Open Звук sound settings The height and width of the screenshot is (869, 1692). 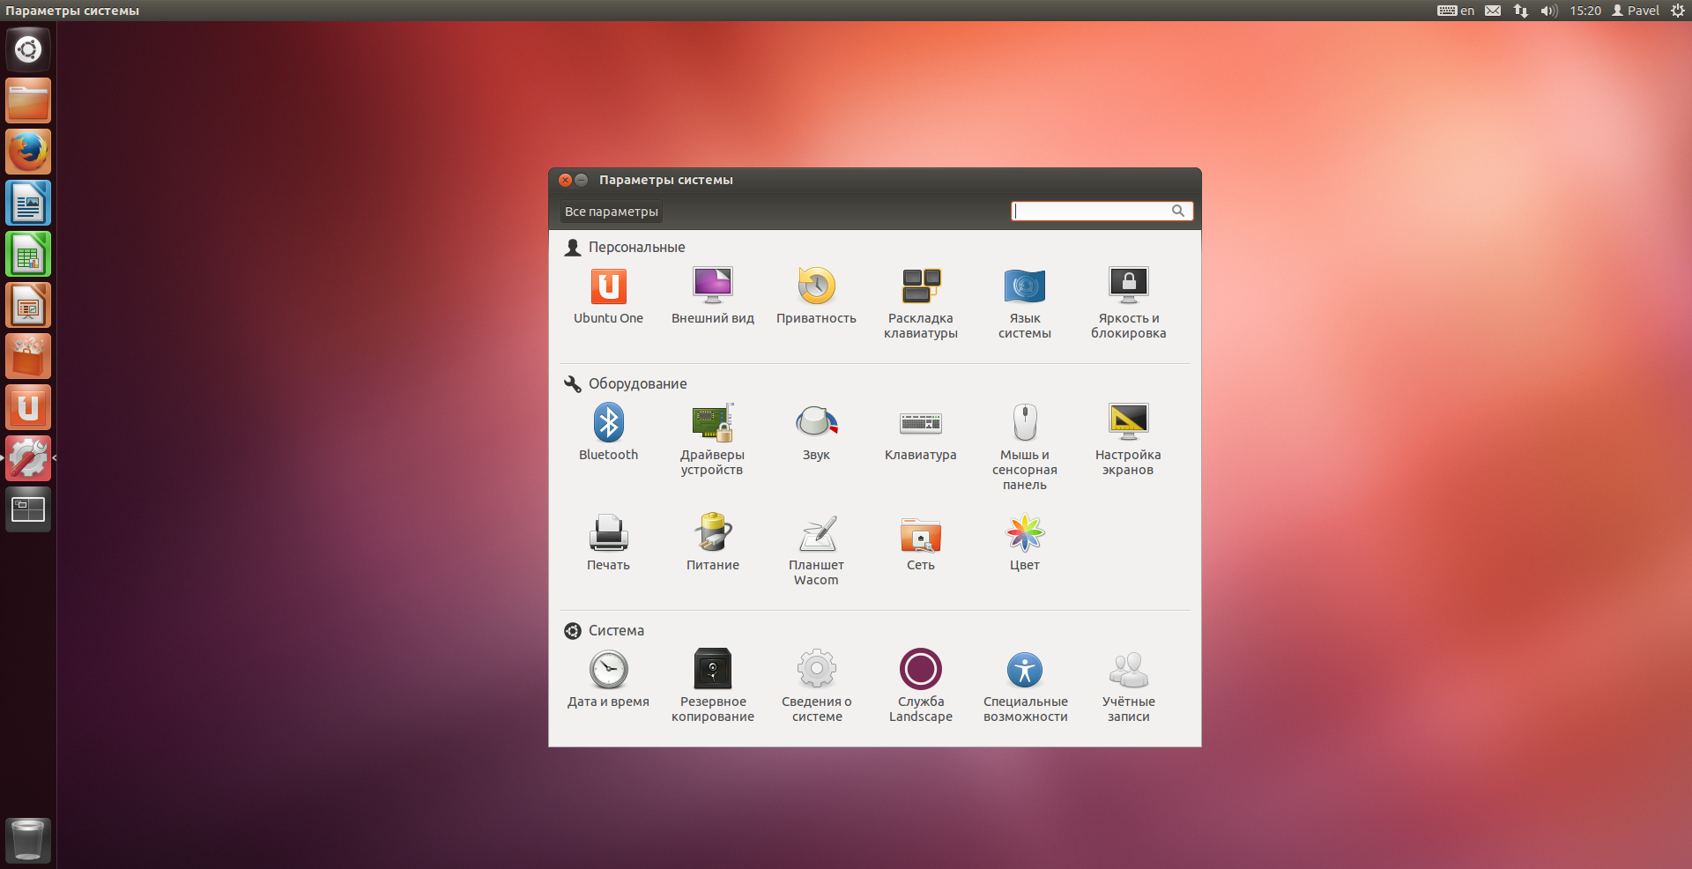tap(816, 432)
